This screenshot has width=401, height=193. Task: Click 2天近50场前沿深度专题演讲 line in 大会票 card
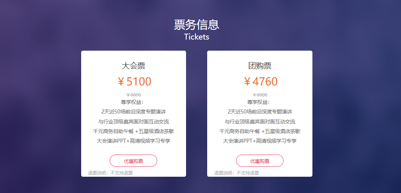[133, 112]
